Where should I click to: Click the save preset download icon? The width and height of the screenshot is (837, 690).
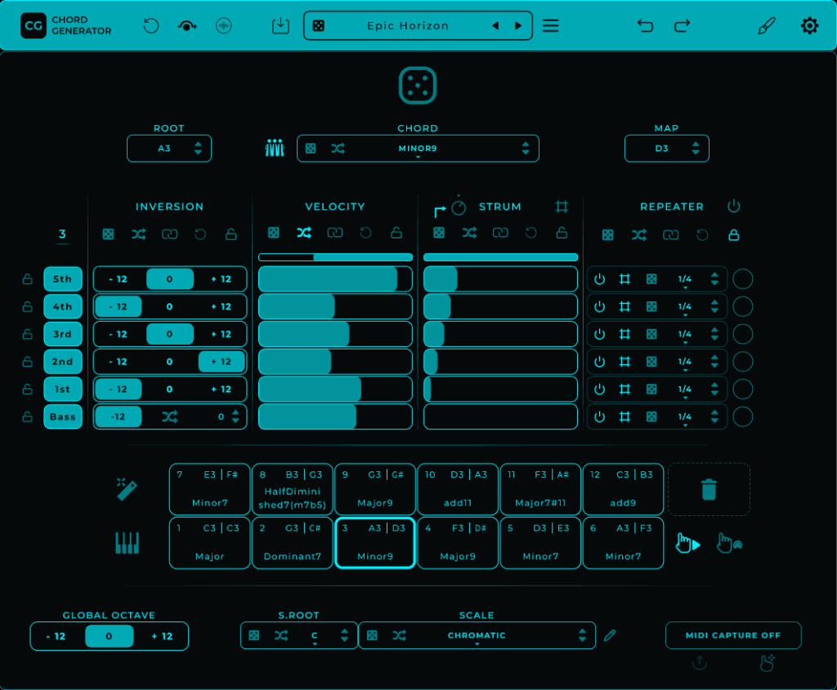[x=280, y=25]
